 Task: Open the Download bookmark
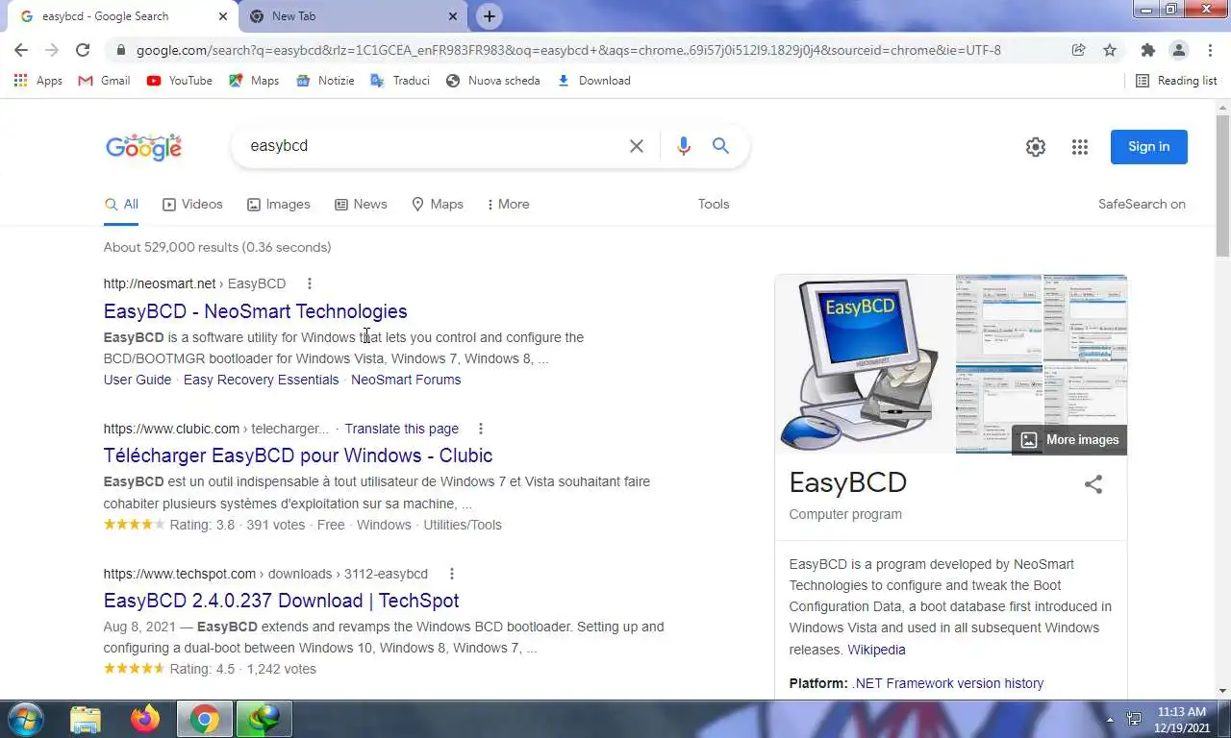(594, 81)
